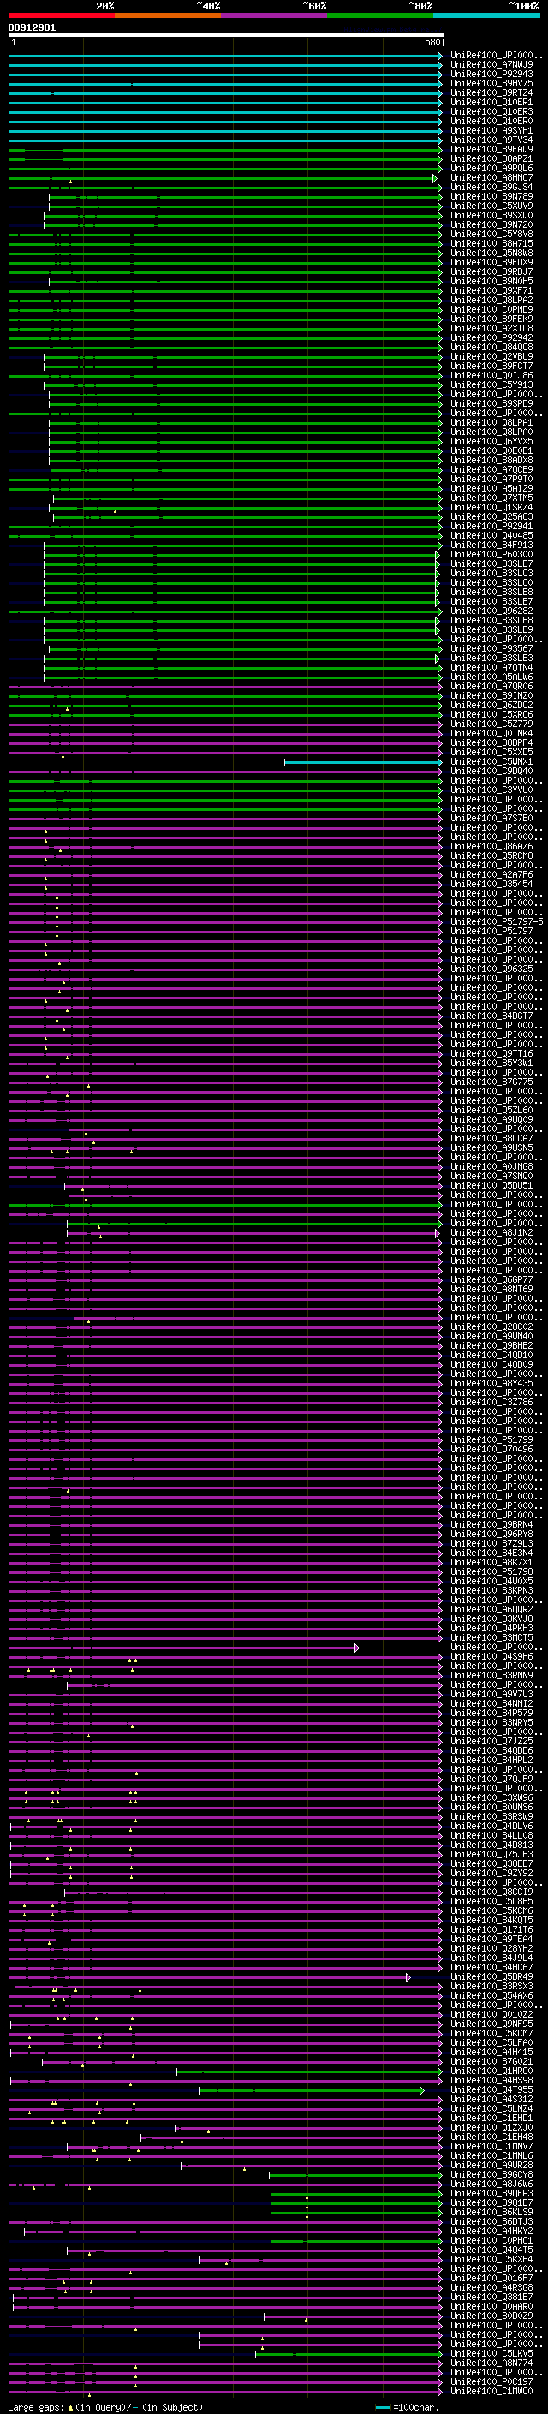Select the UniRef100_A9RQL6 label
Image resolution: width=548 pixels, height=2414 pixels.
pos(491,168)
